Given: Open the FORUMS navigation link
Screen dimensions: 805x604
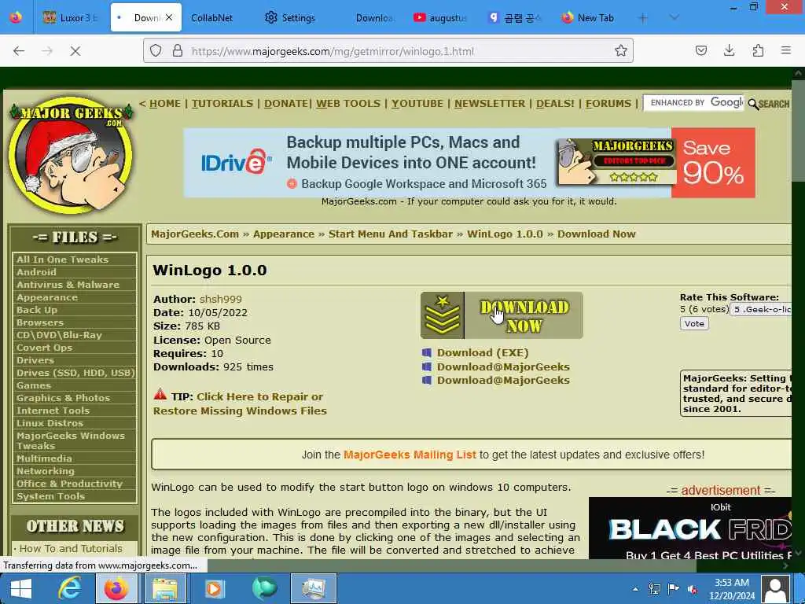Looking at the screenshot, I should [608, 103].
